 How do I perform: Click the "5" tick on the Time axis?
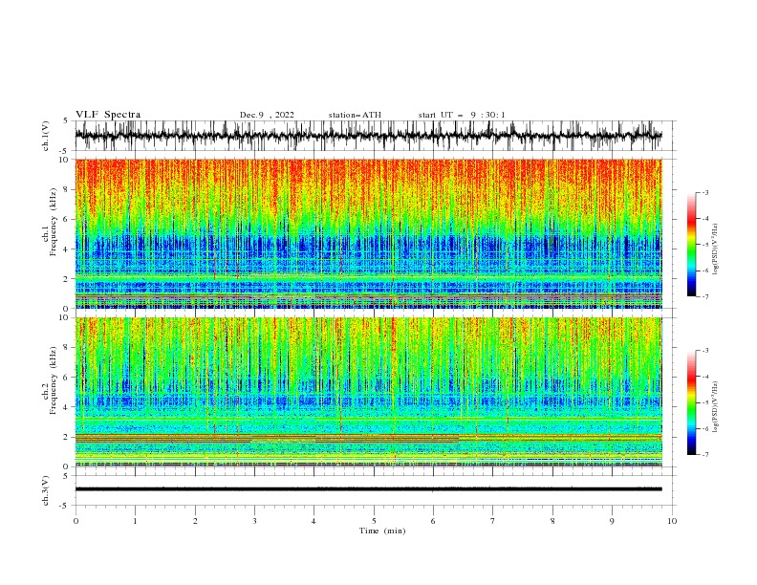[374, 521]
